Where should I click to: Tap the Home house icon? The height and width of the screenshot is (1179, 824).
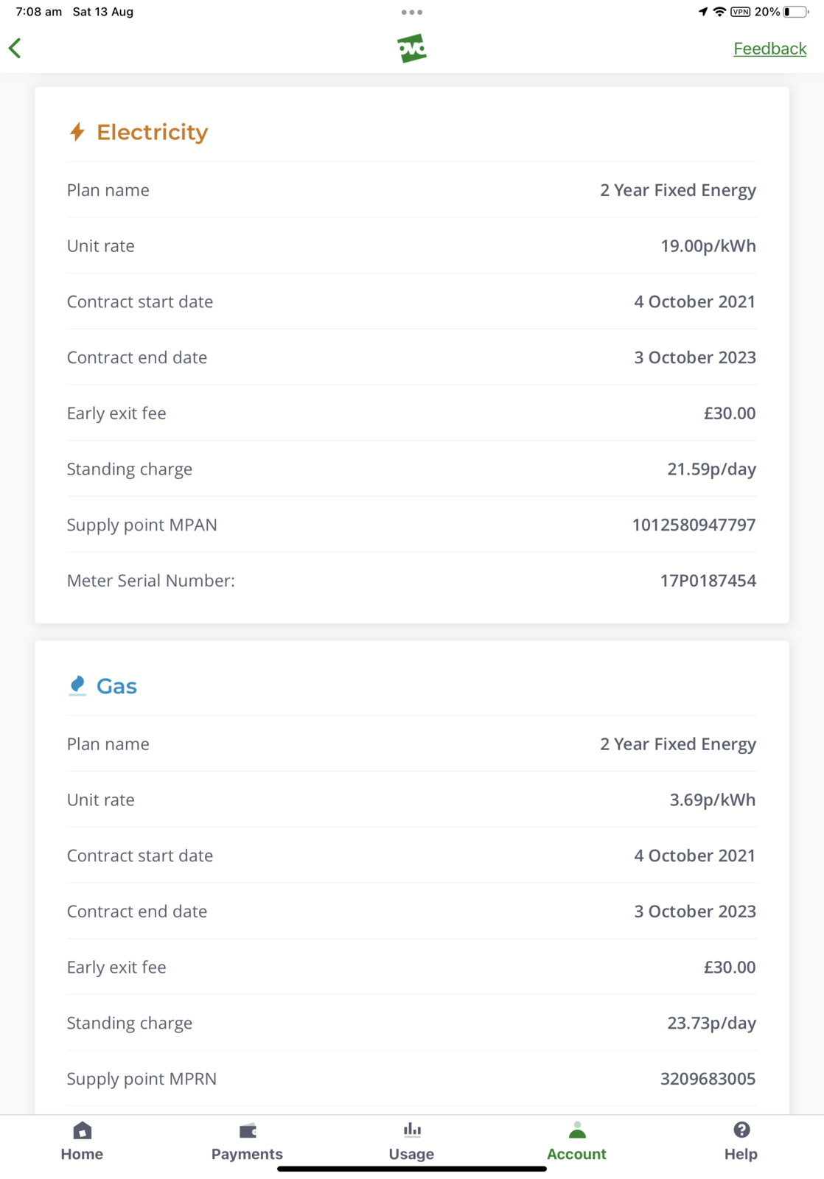[x=82, y=1130]
